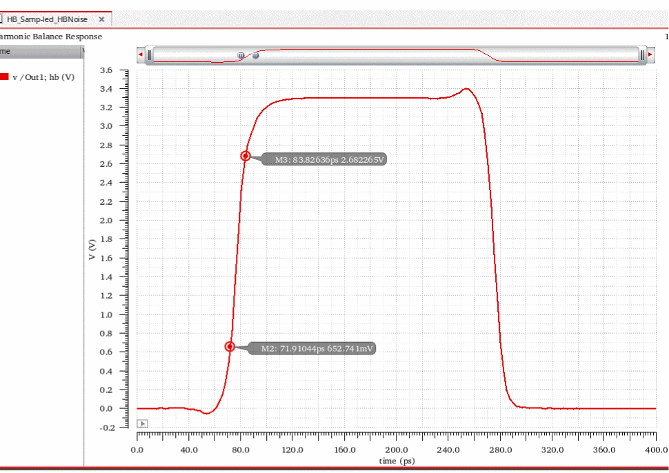669x473 pixels.
Task: Click the M3 marker point on the waveform
Action: [x=246, y=156]
